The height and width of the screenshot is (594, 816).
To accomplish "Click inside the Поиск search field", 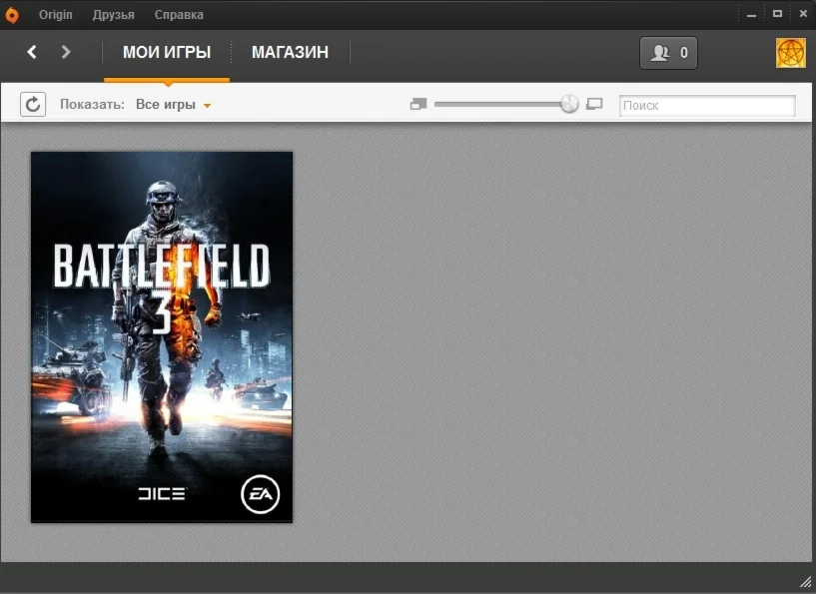I will point(706,105).
